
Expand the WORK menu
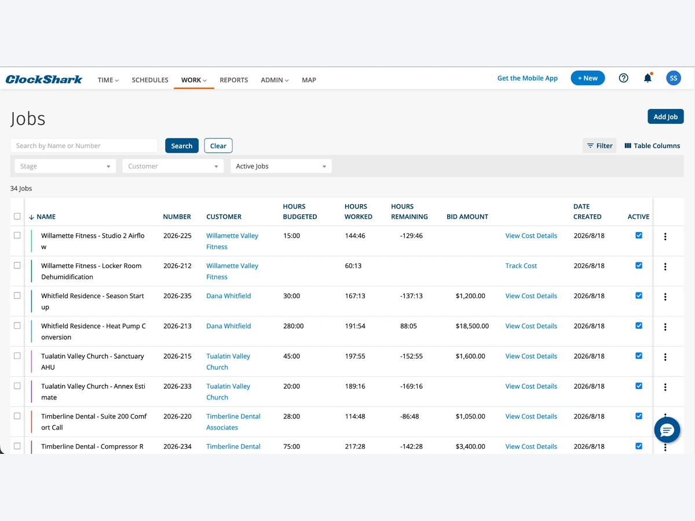194,80
